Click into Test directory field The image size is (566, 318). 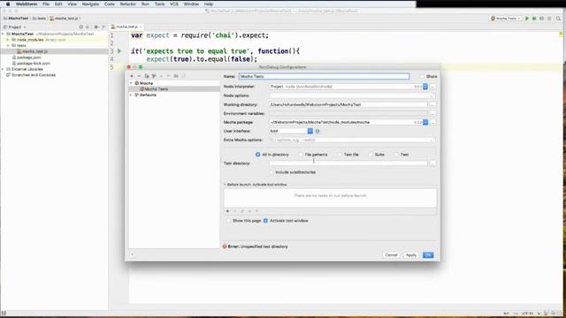point(348,163)
